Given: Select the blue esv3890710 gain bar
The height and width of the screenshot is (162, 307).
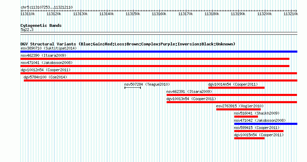Looking at the screenshot, I should [x=159, y=52].
